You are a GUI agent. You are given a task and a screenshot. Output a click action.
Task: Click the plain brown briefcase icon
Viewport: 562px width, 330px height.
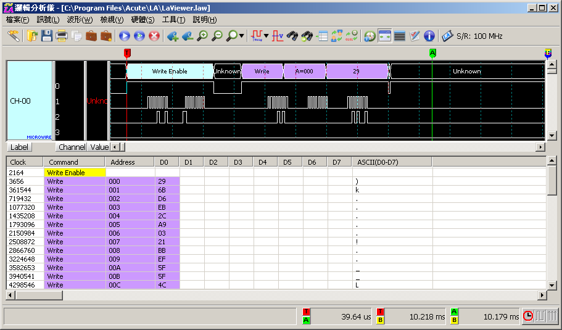91,36
